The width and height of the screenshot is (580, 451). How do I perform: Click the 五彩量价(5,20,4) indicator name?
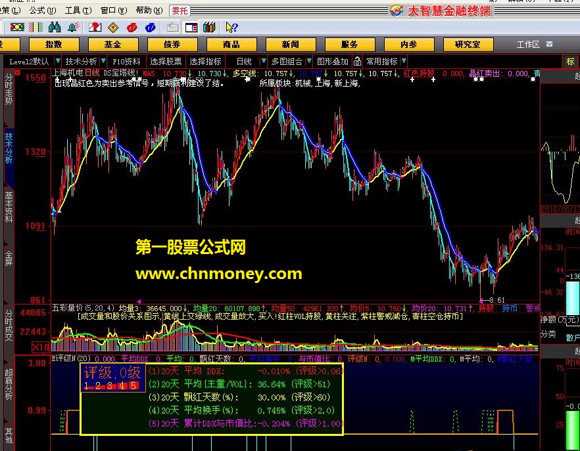click(83, 308)
